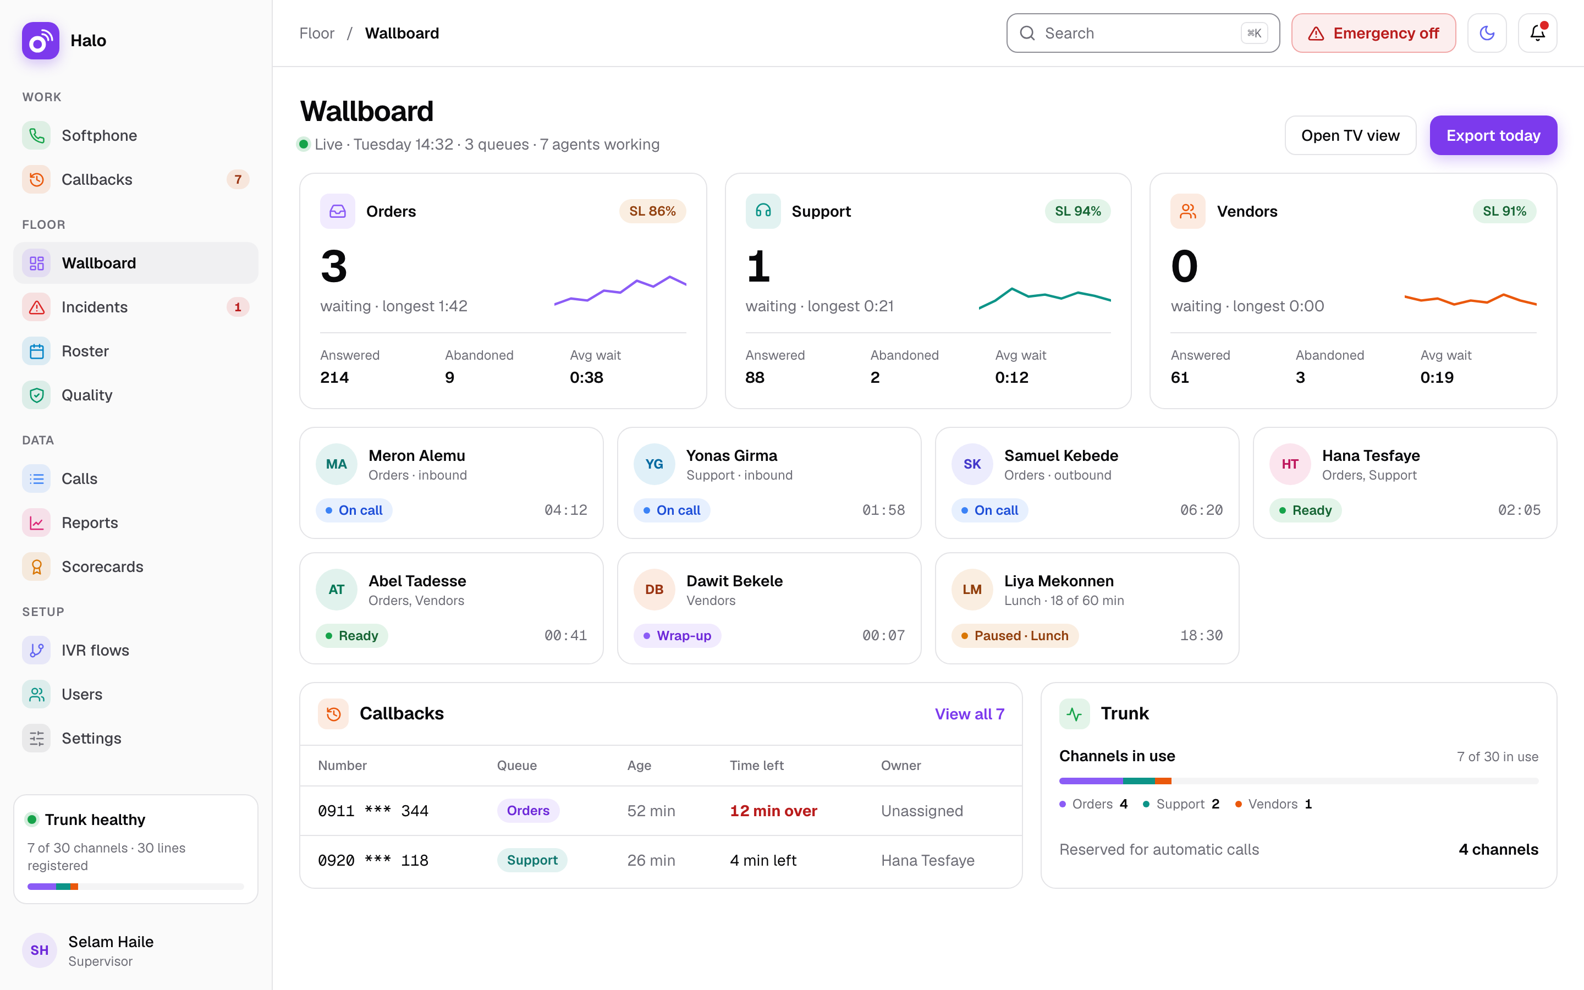Click the 12 min over value
The image size is (1584, 990).
click(x=774, y=811)
